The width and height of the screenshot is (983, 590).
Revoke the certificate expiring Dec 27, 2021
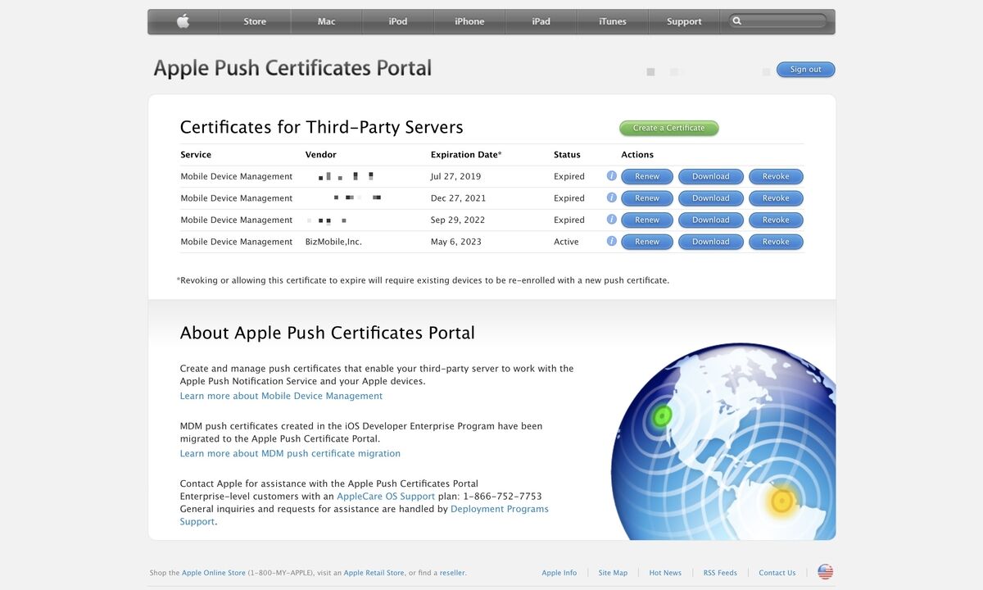(x=776, y=198)
